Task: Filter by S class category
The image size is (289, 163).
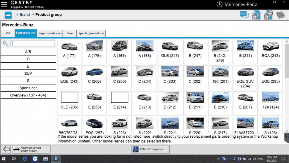Action: click(28, 81)
